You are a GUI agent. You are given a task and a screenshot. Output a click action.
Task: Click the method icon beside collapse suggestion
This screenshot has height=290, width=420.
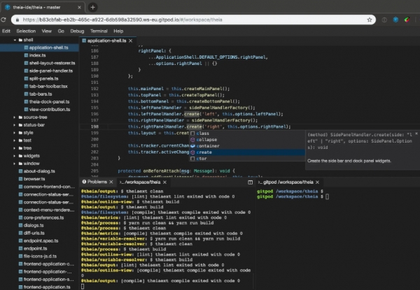[192, 139]
